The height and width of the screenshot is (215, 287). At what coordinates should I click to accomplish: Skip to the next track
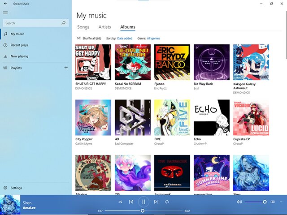(156, 202)
